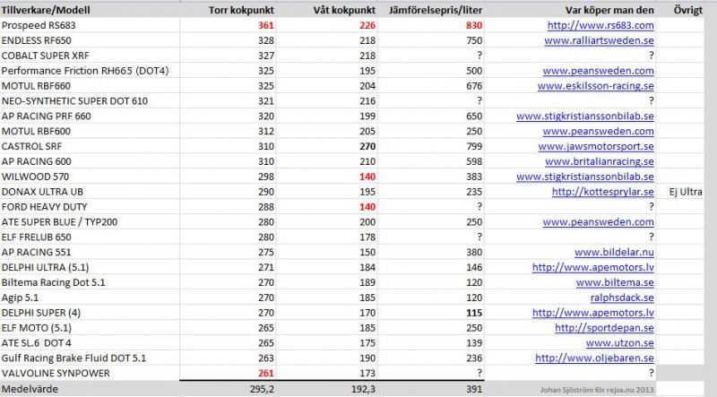
Task: Click the ralphsdack.se link
Action: [x=622, y=298]
